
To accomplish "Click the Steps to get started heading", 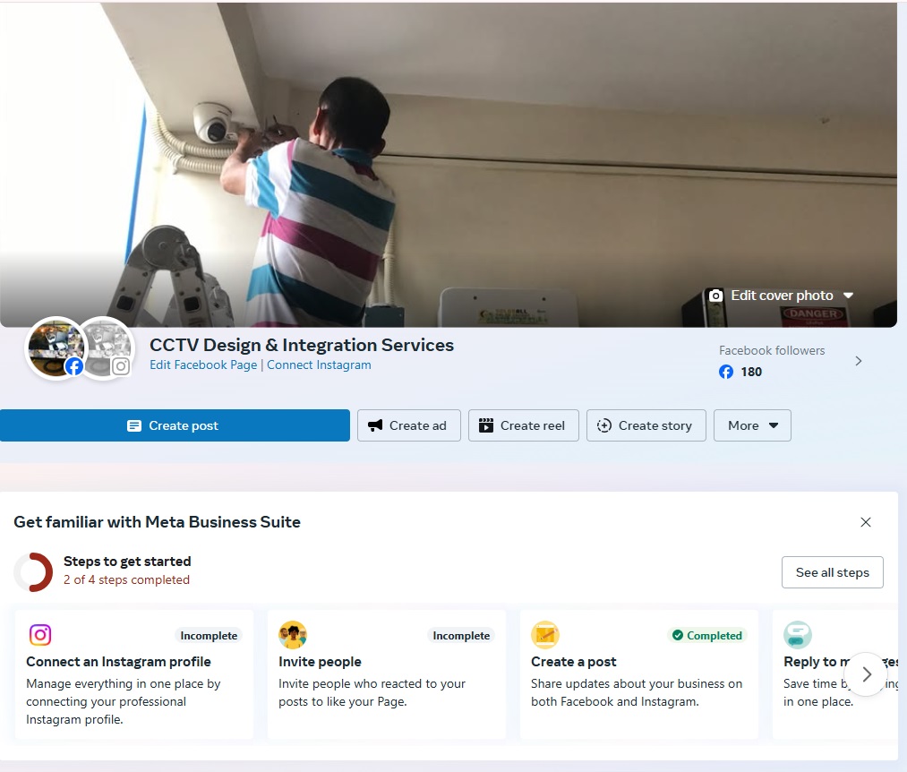I will tap(127, 562).
